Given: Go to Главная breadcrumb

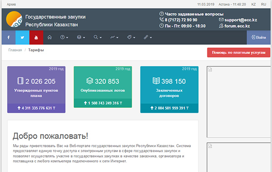Looking at the screenshot, I should coord(15,50).
